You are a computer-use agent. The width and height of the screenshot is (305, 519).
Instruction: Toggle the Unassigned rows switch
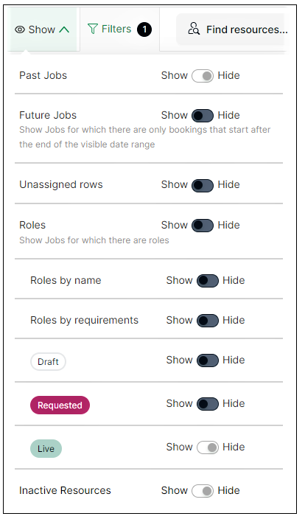(x=203, y=185)
